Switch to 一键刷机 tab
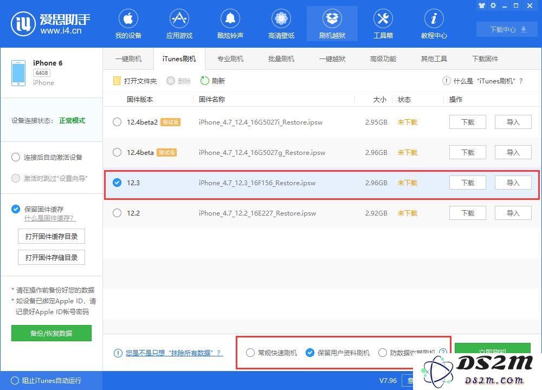The image size is (542, 390). coord(128,58)
